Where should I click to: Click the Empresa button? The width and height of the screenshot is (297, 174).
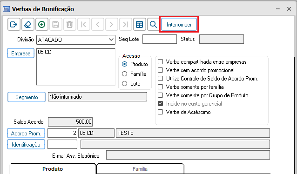(x=20, y=53)
